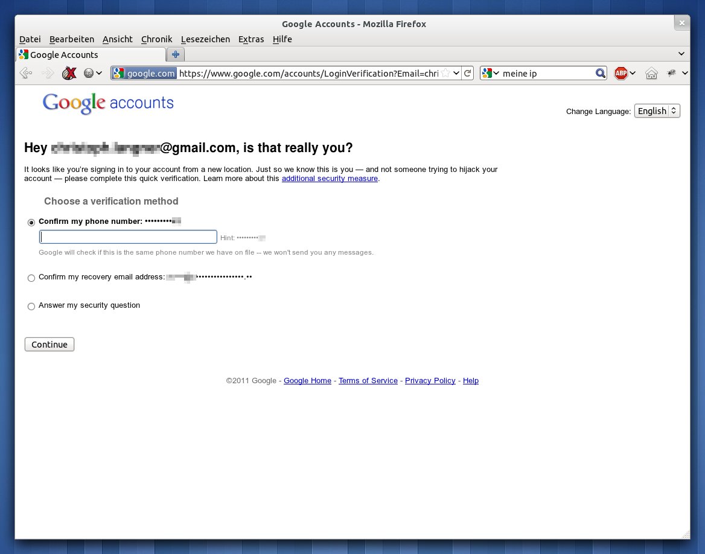Open the URL bar history dropdown arrow
Viewport: 705px width, 554px height.
tap(456, 73)
